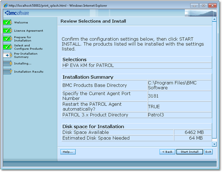This screenshot has height=172, width=222.
Task: Click the Start Install button
Action: pyautogui.click(x=189, y=152)
